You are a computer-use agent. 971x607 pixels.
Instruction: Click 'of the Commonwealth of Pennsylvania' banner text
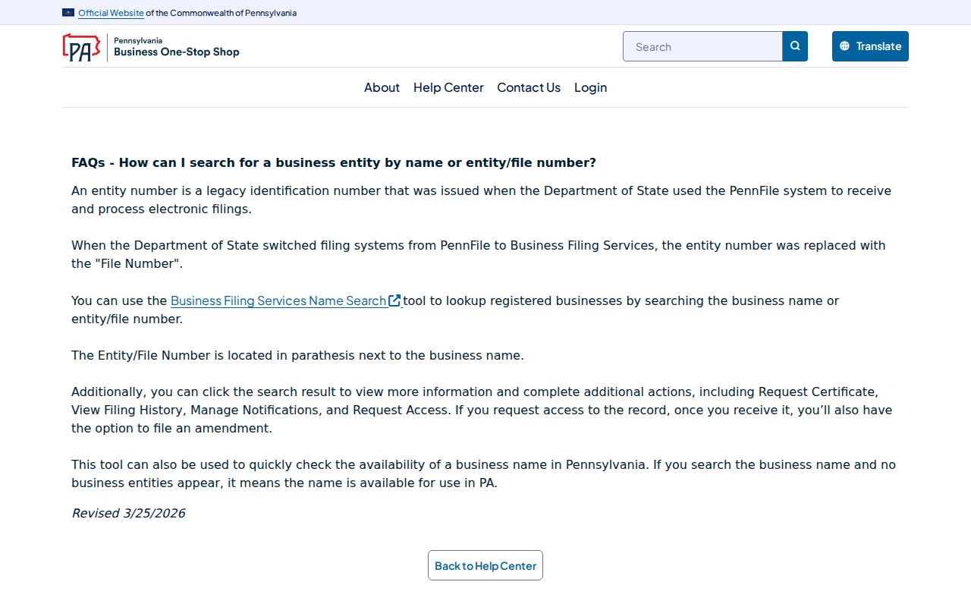222,13
